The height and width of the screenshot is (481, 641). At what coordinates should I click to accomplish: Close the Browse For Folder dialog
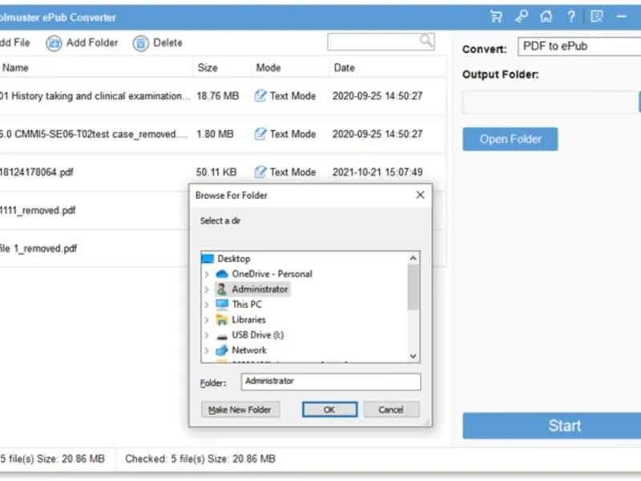click(420, 195)
